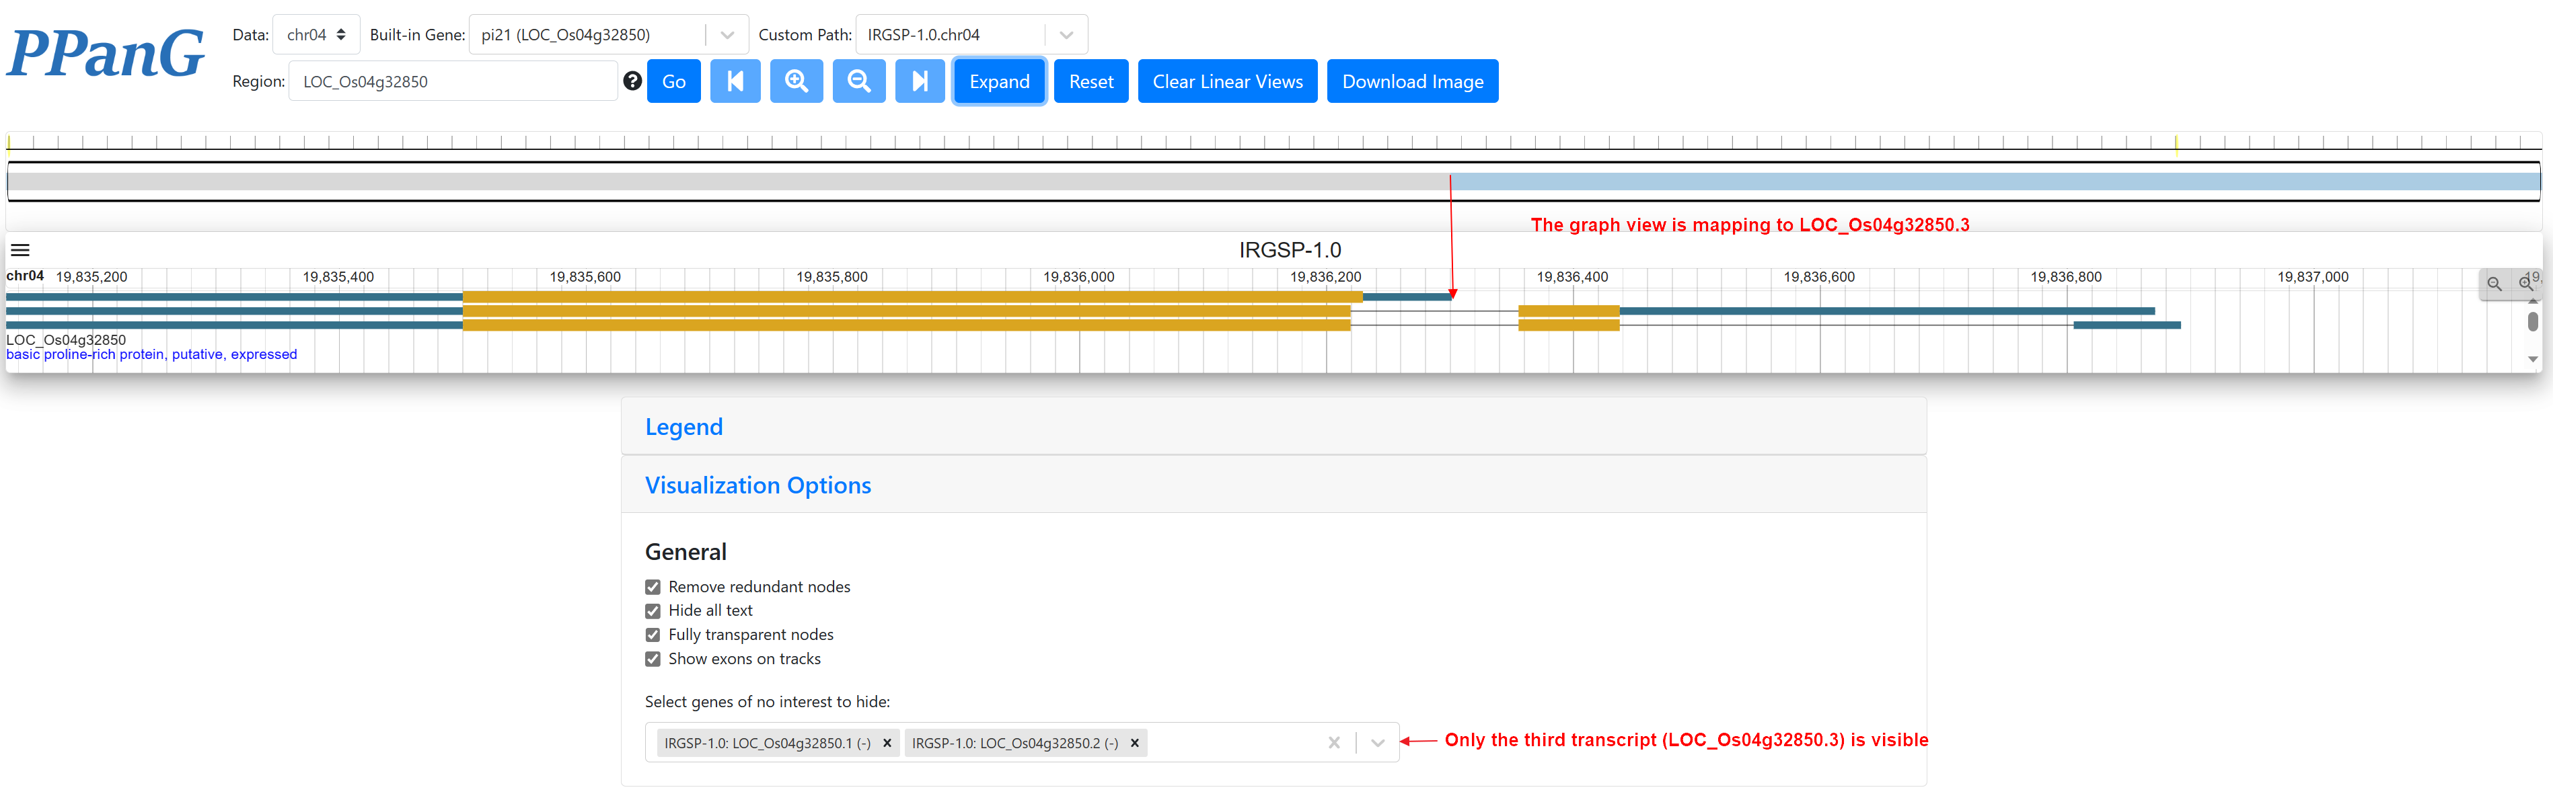Click the third transcript's blue UTR segment
Image resolution: width=2553 pixels, height=802 pixels.
point(2127,325)
